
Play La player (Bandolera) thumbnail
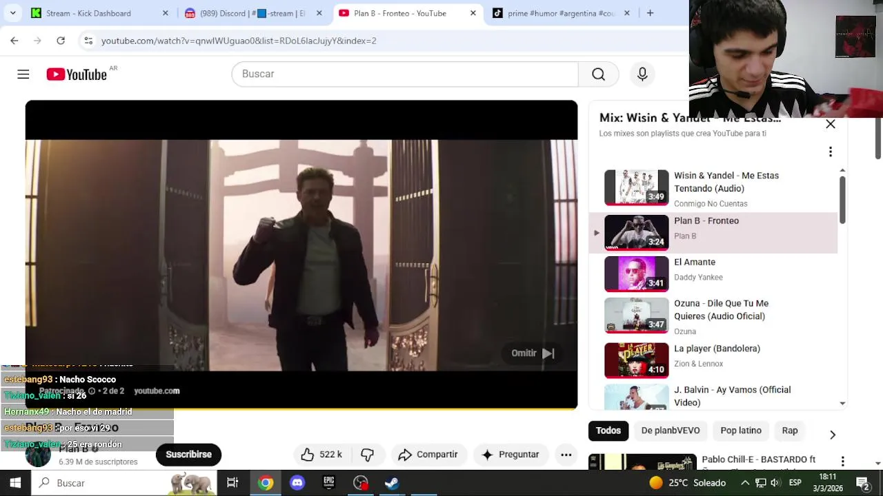click(x=637, y=360)
